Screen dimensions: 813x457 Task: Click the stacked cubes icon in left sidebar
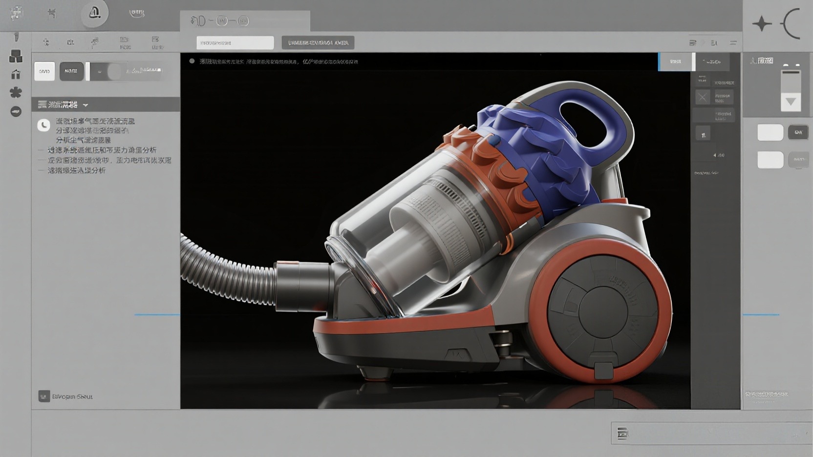[x=16, y=56]
